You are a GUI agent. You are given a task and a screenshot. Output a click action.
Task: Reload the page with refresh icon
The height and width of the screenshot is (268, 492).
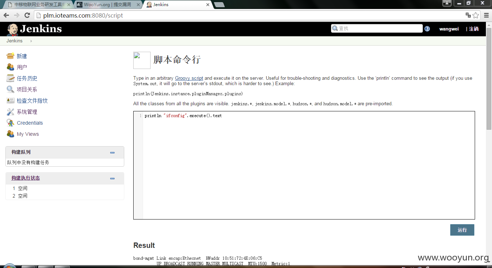pos(27,15)
